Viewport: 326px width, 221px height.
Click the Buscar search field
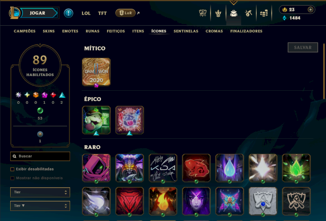pyautogui.click(x=40, y=156)
